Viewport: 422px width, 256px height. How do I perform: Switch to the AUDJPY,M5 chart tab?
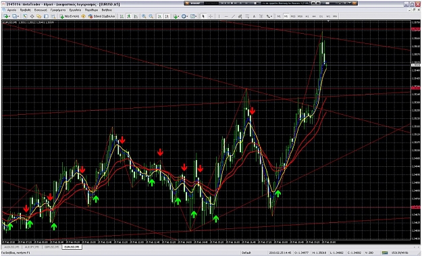[32, 247]
